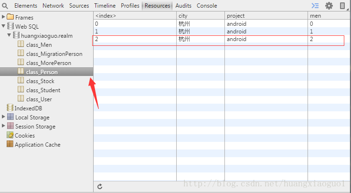Switch to the Audits tab
Screen dimensions: 351x193
click(x=183, y=6)
